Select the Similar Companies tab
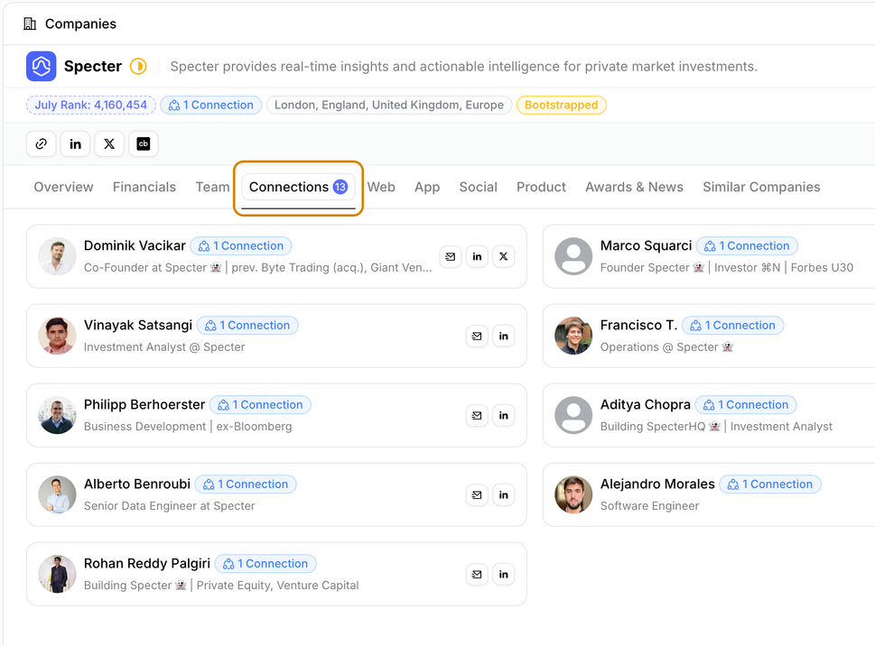875x646 pixels. 761,187
